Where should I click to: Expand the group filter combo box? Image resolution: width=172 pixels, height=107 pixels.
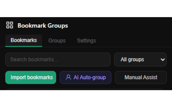click(140, 59)
